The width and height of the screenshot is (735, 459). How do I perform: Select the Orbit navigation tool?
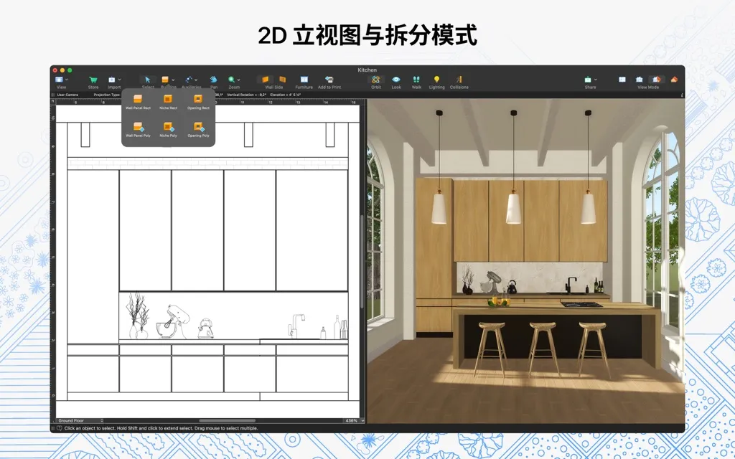[x=375, y=80]
